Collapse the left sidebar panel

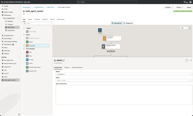coord(19,115)
